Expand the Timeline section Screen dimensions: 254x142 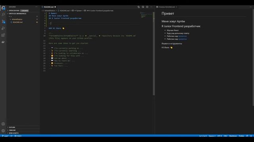[12, 130]
